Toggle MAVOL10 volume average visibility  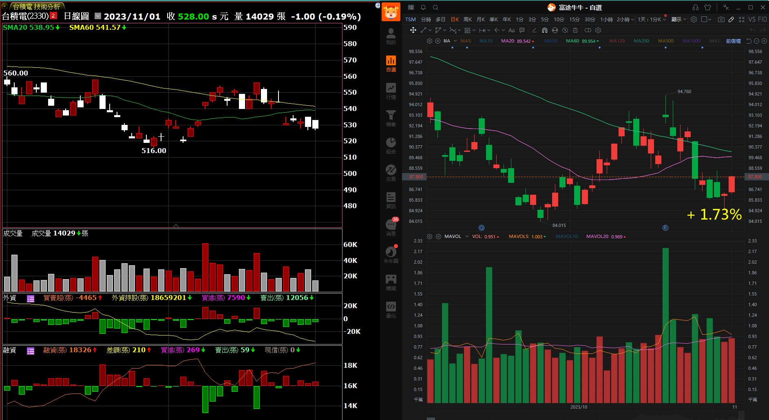point(567,236)
